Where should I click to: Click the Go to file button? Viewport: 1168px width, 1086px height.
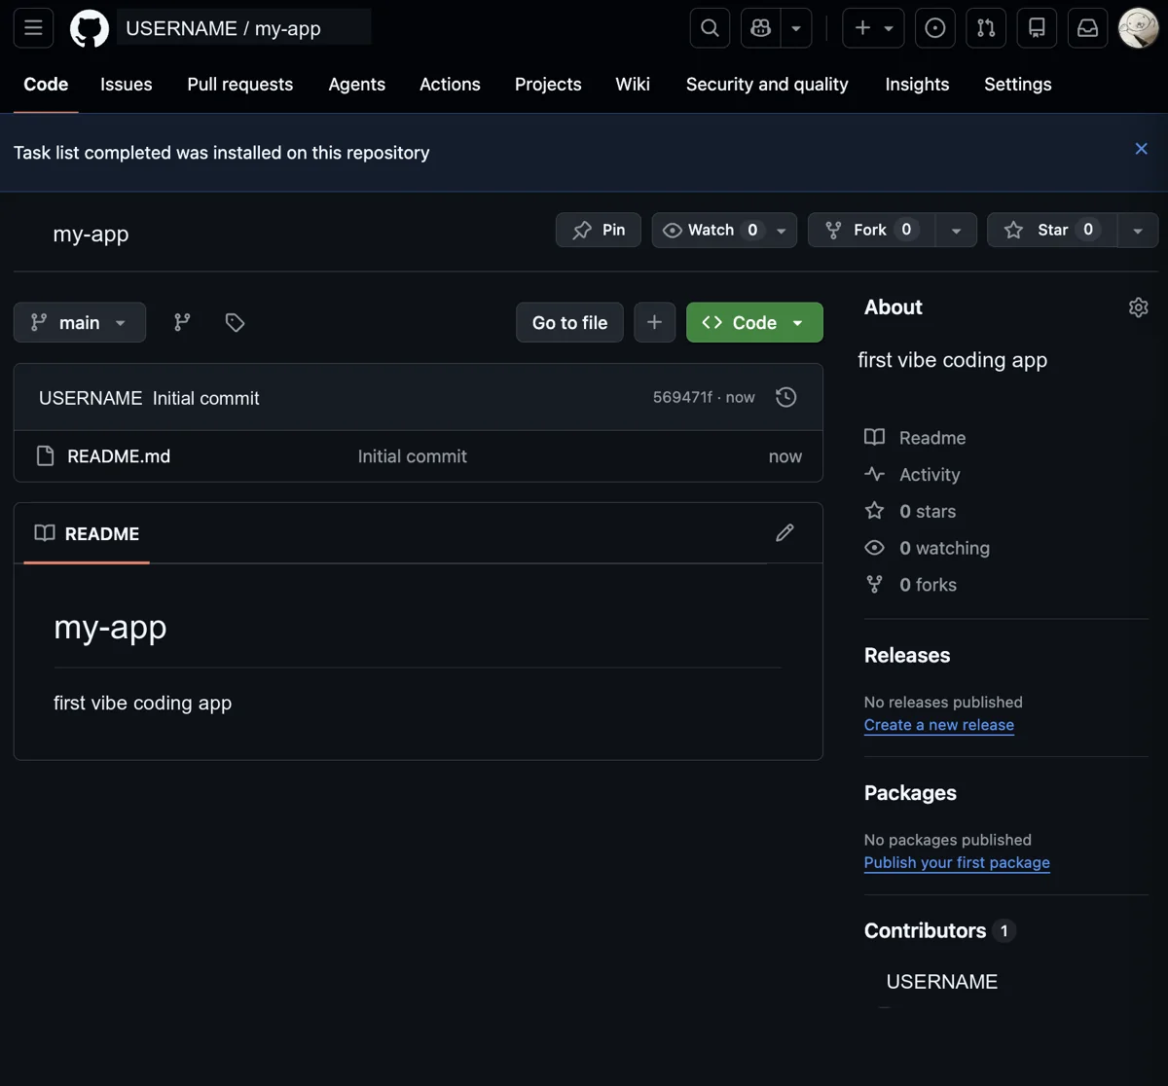pos(569,322)
